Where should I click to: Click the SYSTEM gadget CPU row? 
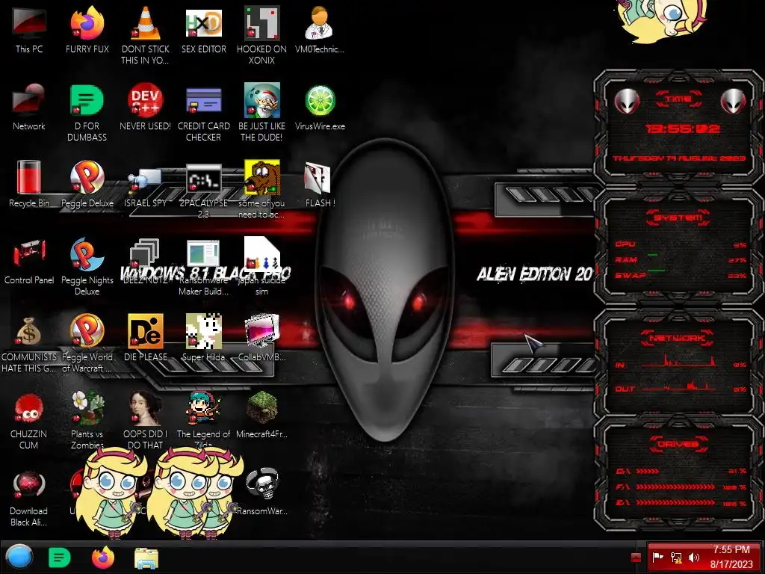tap(680, 244)
